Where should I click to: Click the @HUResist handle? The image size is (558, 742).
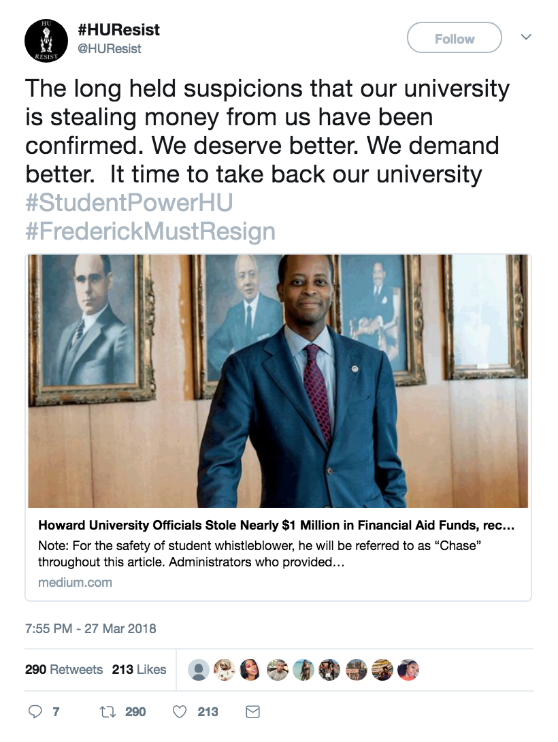point(110,49)
